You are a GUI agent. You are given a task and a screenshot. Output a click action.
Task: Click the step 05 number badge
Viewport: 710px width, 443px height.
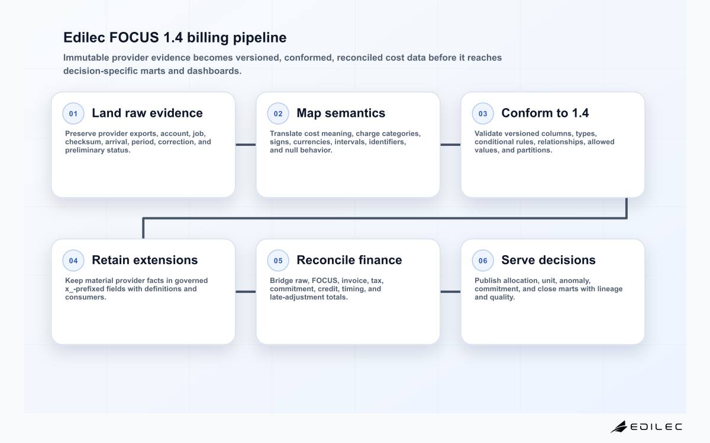coord(278,260)
